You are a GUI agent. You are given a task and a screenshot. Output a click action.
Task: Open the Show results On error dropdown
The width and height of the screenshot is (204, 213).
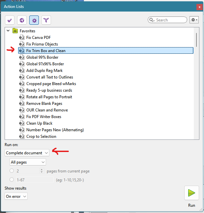pyautogui.click(x=16, y=196)
